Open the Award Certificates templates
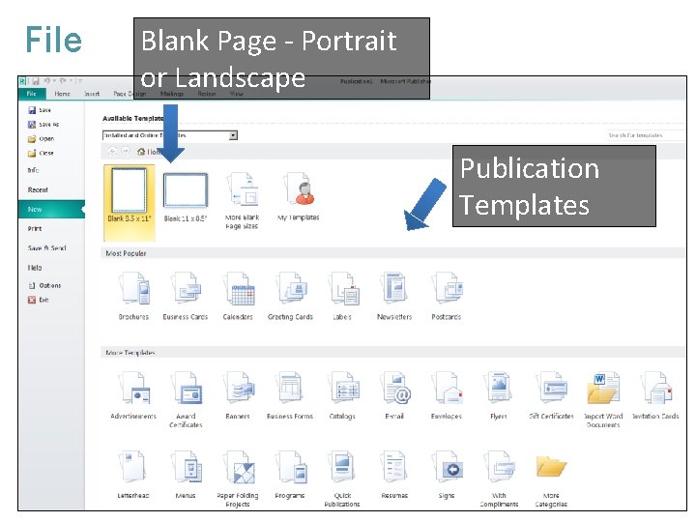Screen dimensions: 696x522 click(x=186, y=399)
